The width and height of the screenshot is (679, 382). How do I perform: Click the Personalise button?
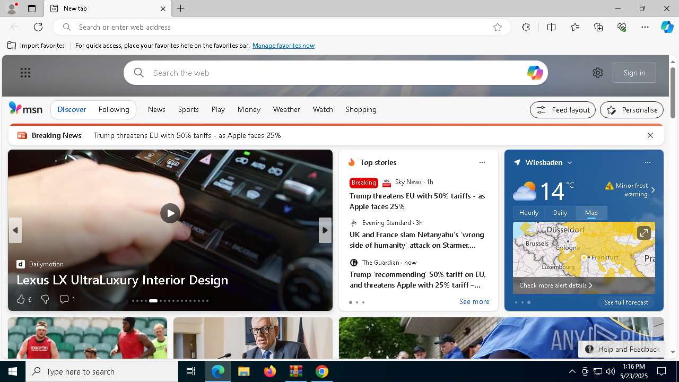coord(632,110)
